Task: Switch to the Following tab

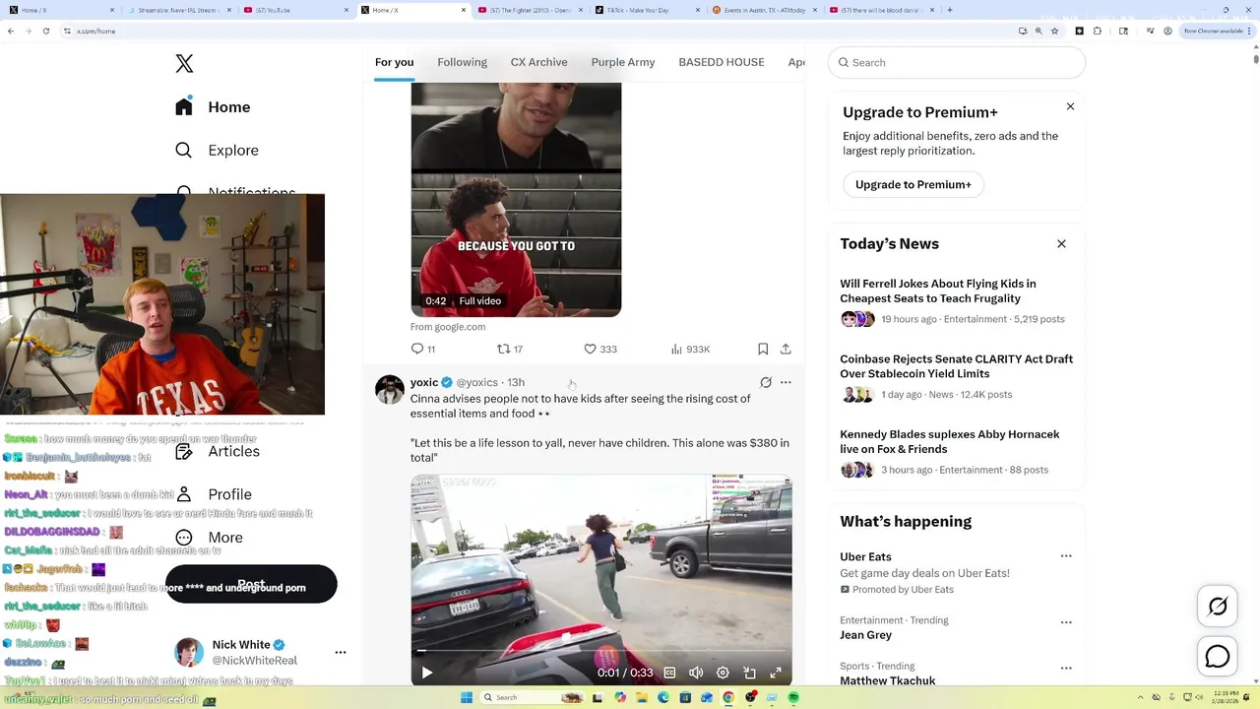Action: click(x=462, y=62)
